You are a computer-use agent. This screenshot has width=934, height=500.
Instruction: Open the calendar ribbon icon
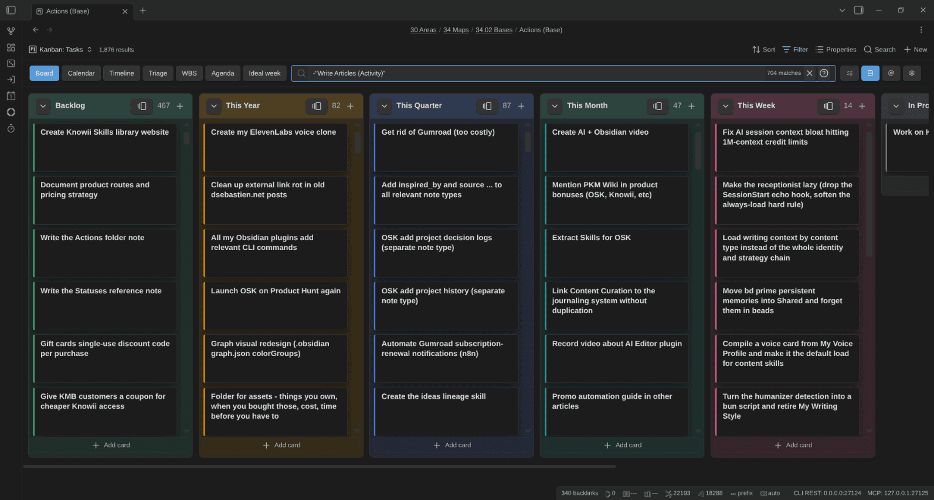pos(11,96)
